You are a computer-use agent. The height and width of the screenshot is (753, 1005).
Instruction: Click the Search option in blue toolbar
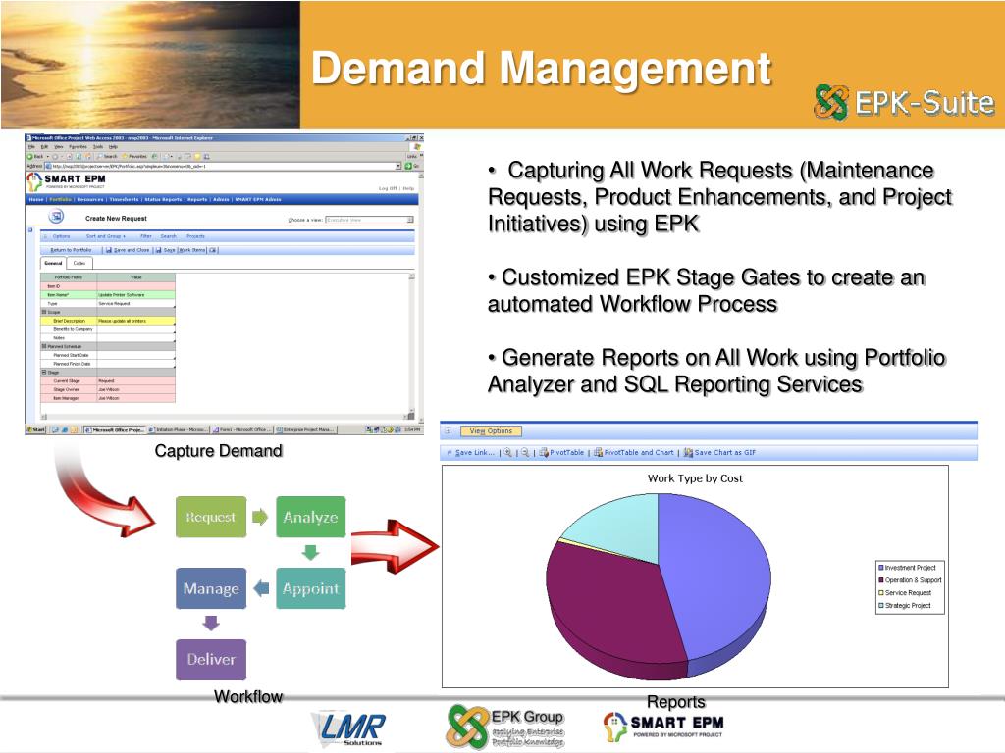168,236
